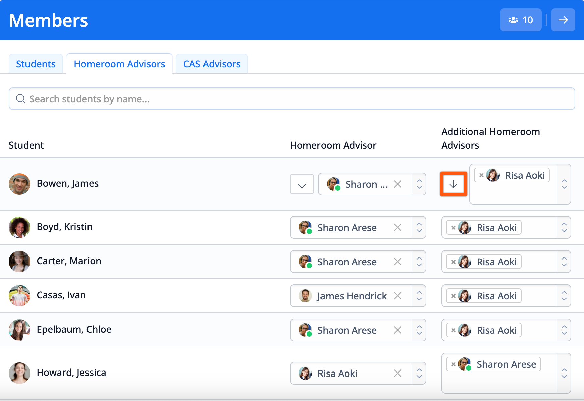Open Ivan Casas student profile name

tap(61, 295)
